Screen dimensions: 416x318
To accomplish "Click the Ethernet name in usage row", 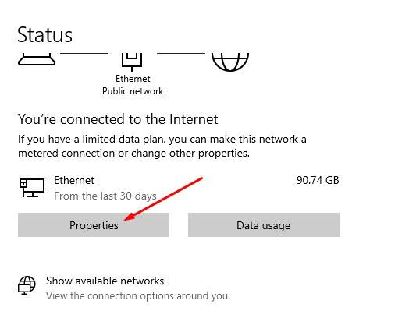I will pos(74,181).
